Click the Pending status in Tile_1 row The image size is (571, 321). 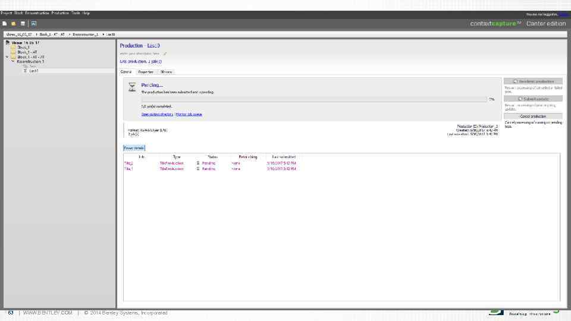tap(209, 169)
